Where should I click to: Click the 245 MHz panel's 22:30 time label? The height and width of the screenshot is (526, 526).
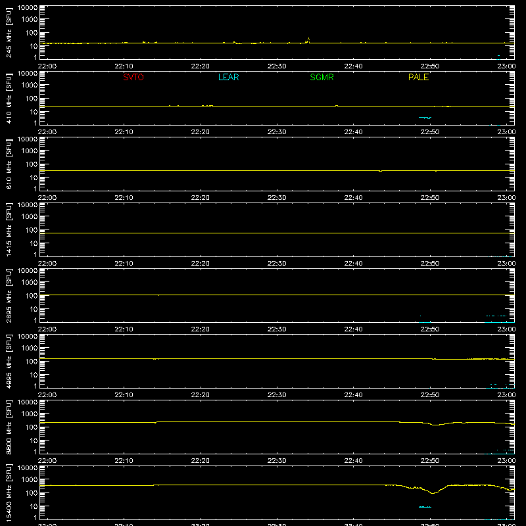[277, 66]
